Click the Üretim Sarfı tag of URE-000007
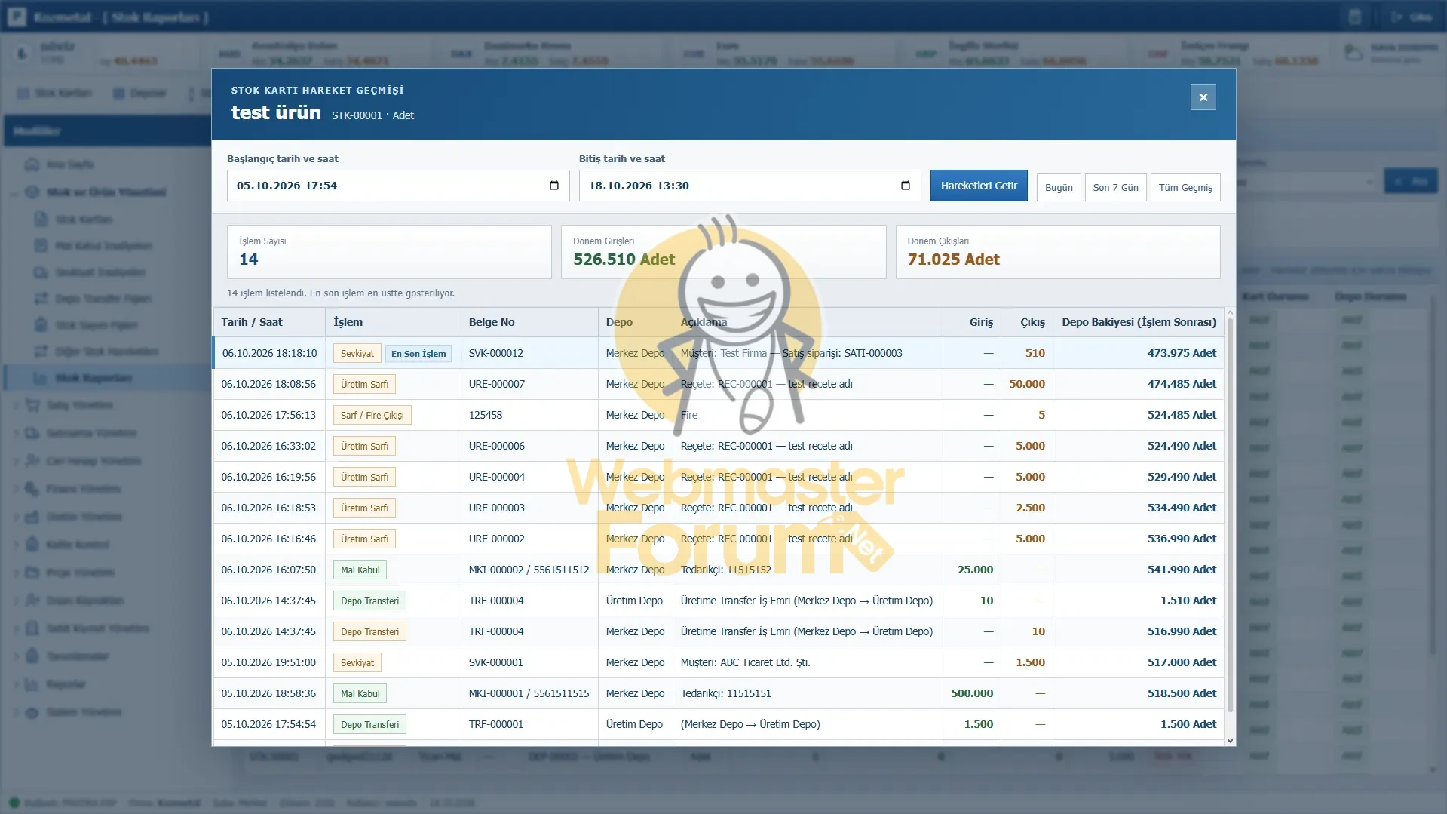 click(364, 384)
